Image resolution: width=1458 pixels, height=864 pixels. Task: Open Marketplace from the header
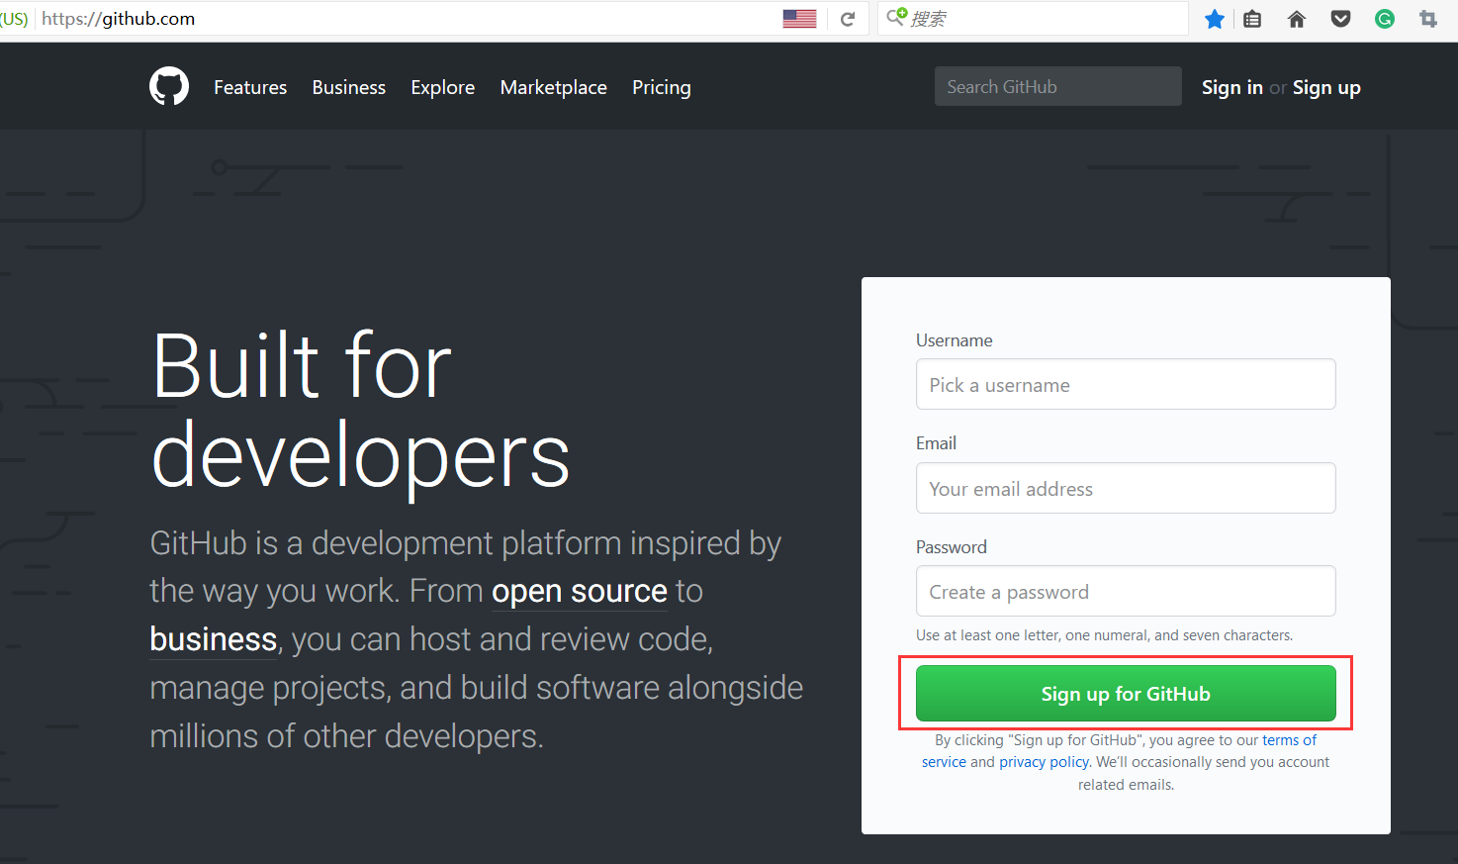point(554,87)
